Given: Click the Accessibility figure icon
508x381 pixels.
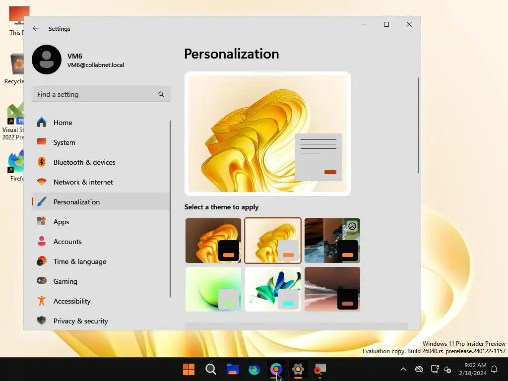Looking at the screenshot, I should (42, 301).
